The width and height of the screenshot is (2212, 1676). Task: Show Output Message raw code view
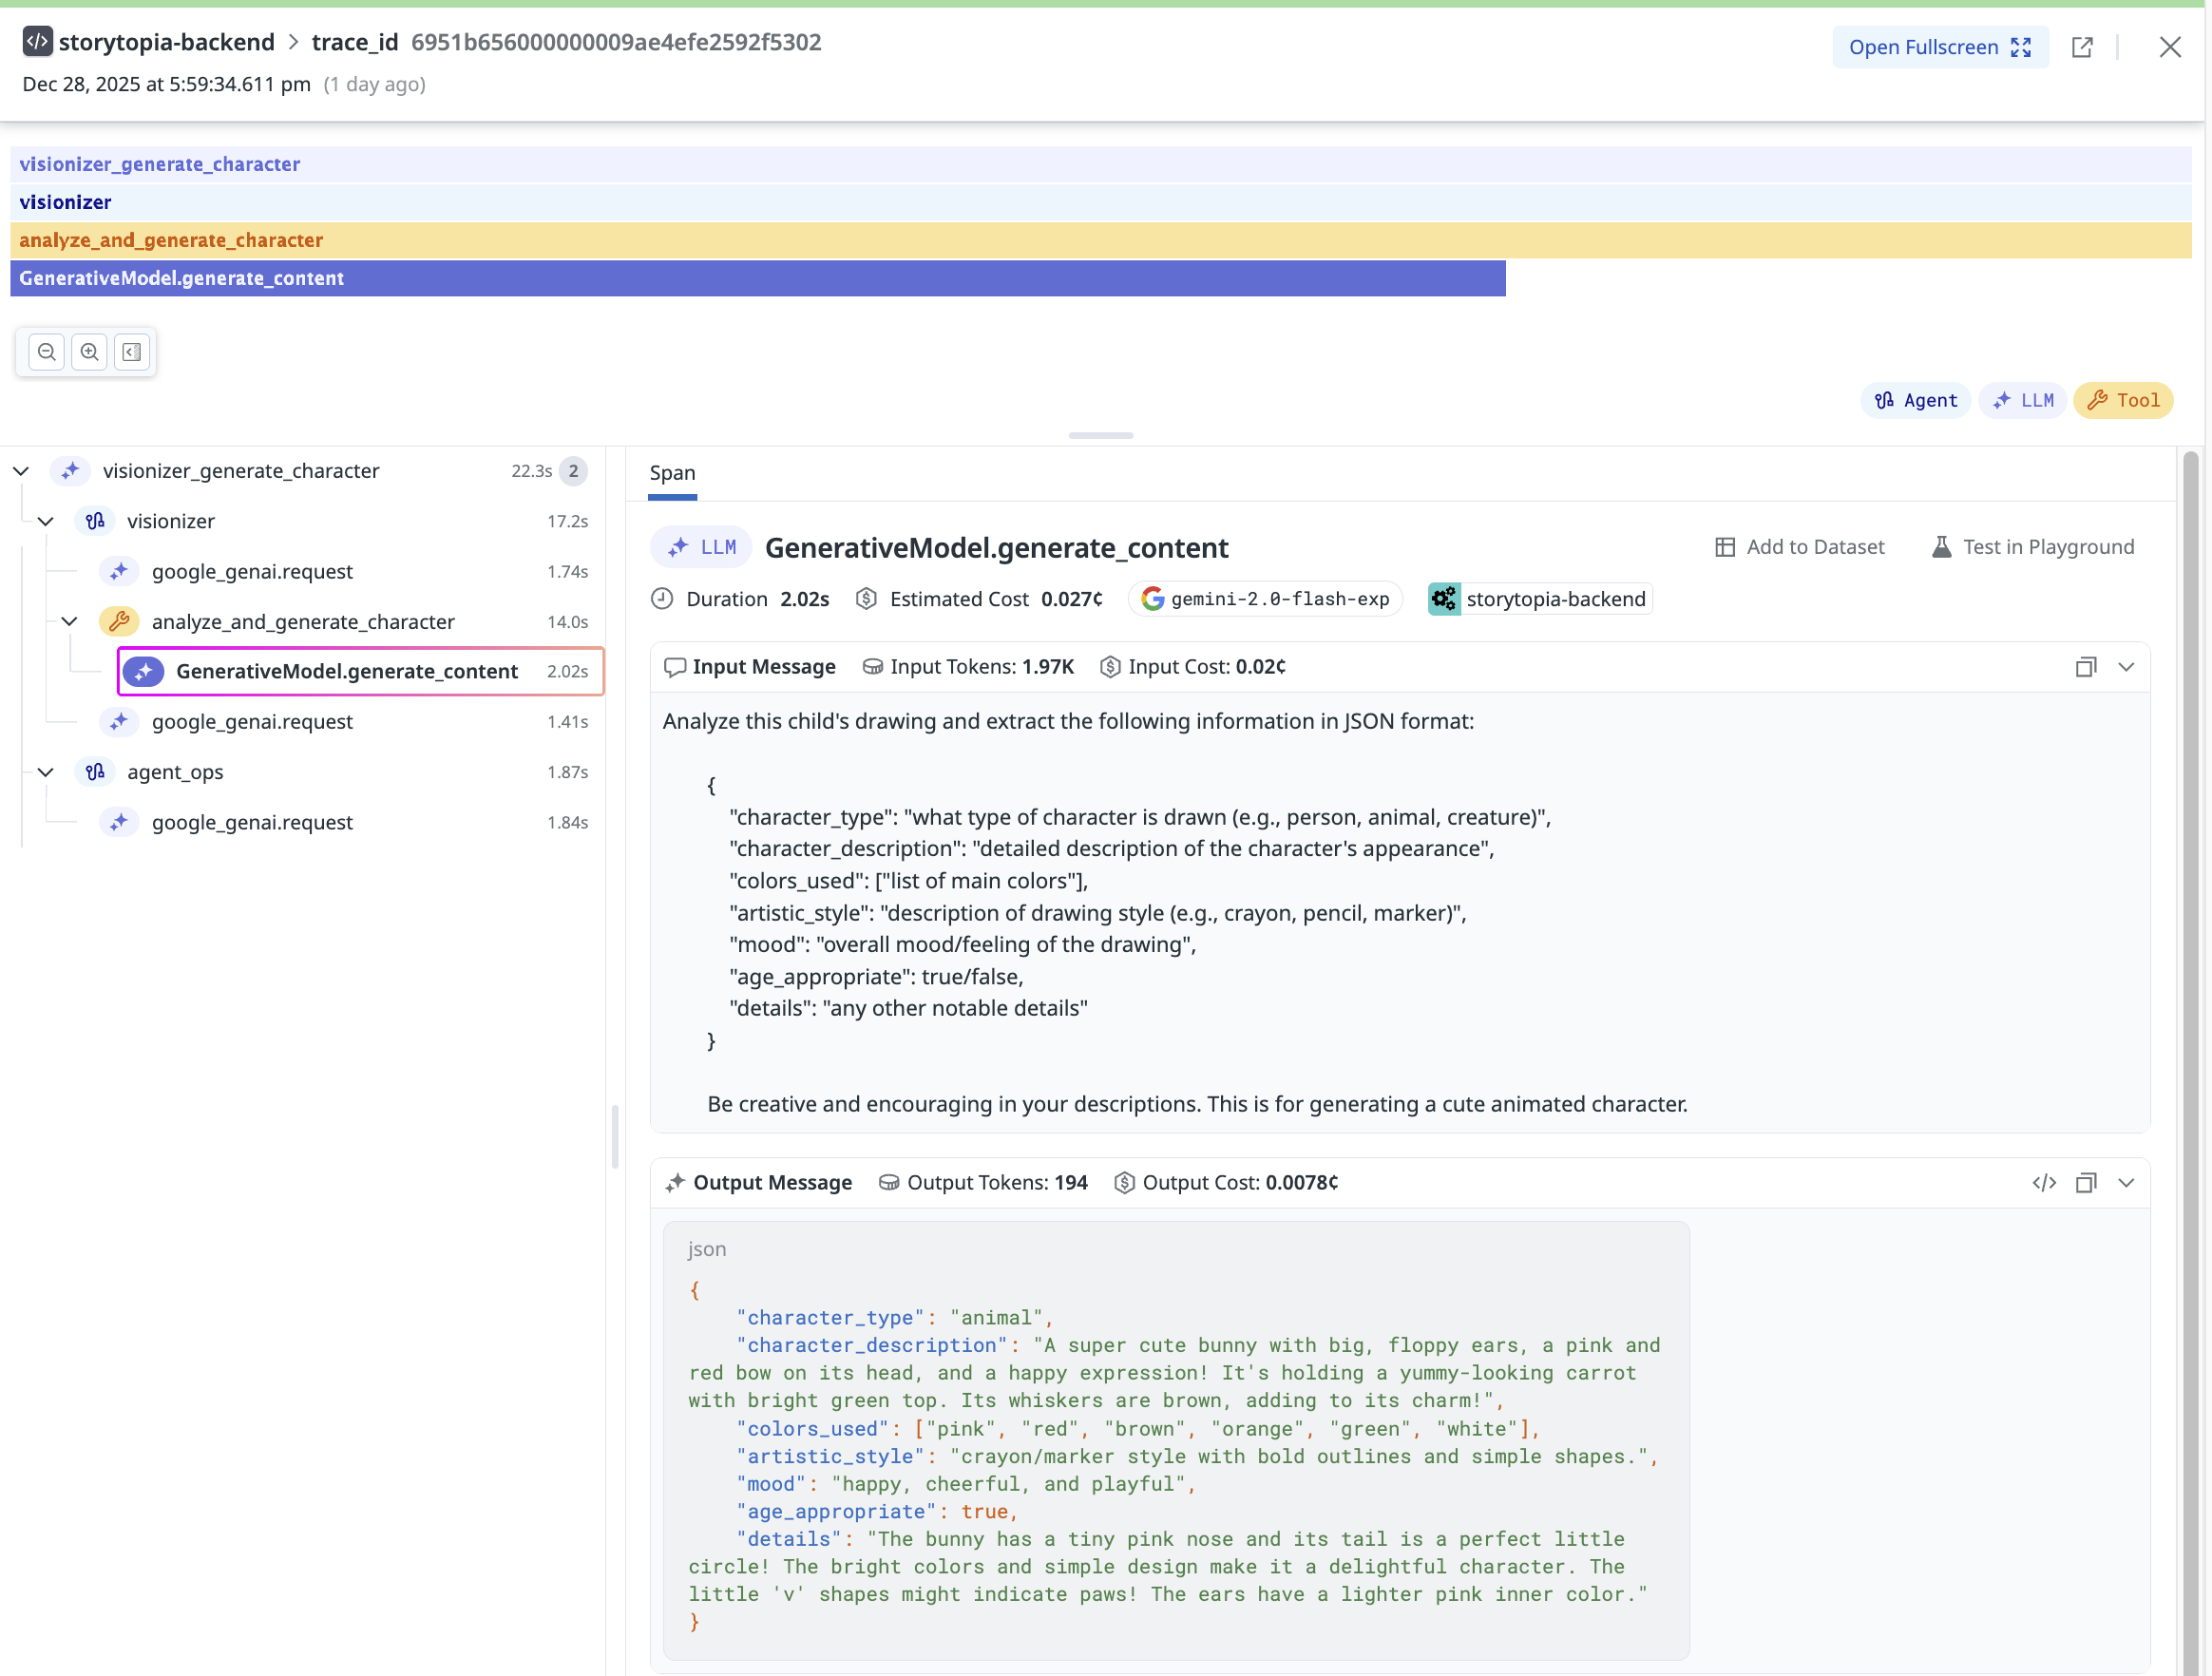(x=2044, y=1183)
